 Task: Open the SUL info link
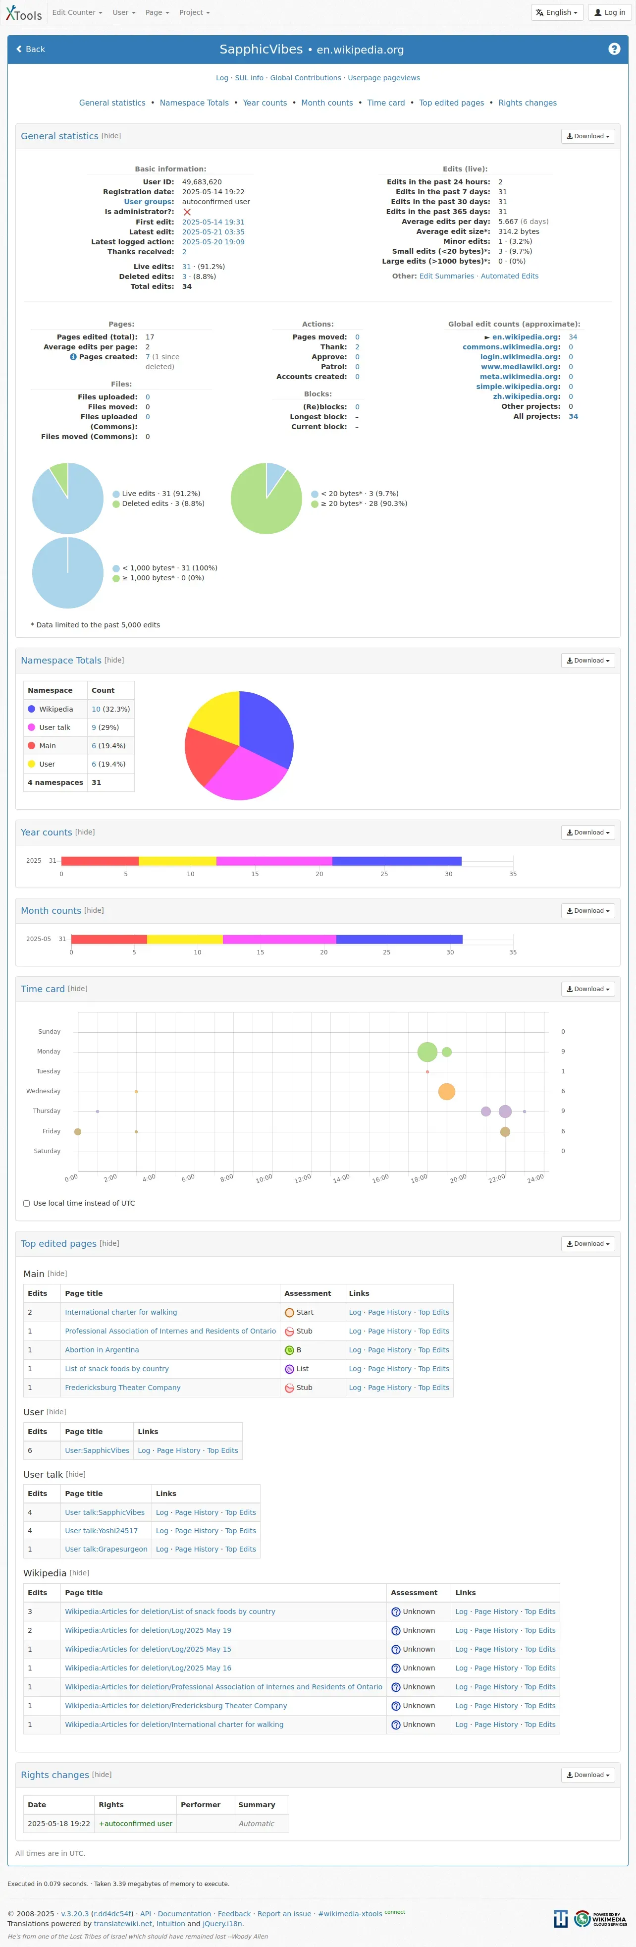[249, 78]
